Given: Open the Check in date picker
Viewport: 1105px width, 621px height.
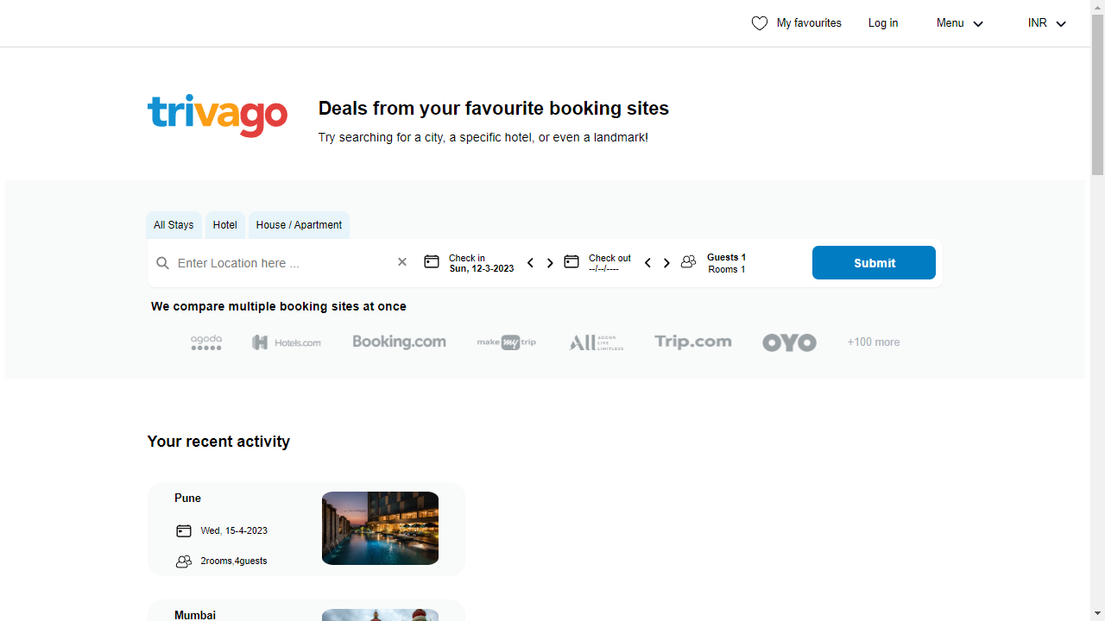Looking at the screenshot, I should (x=481, y=263).
